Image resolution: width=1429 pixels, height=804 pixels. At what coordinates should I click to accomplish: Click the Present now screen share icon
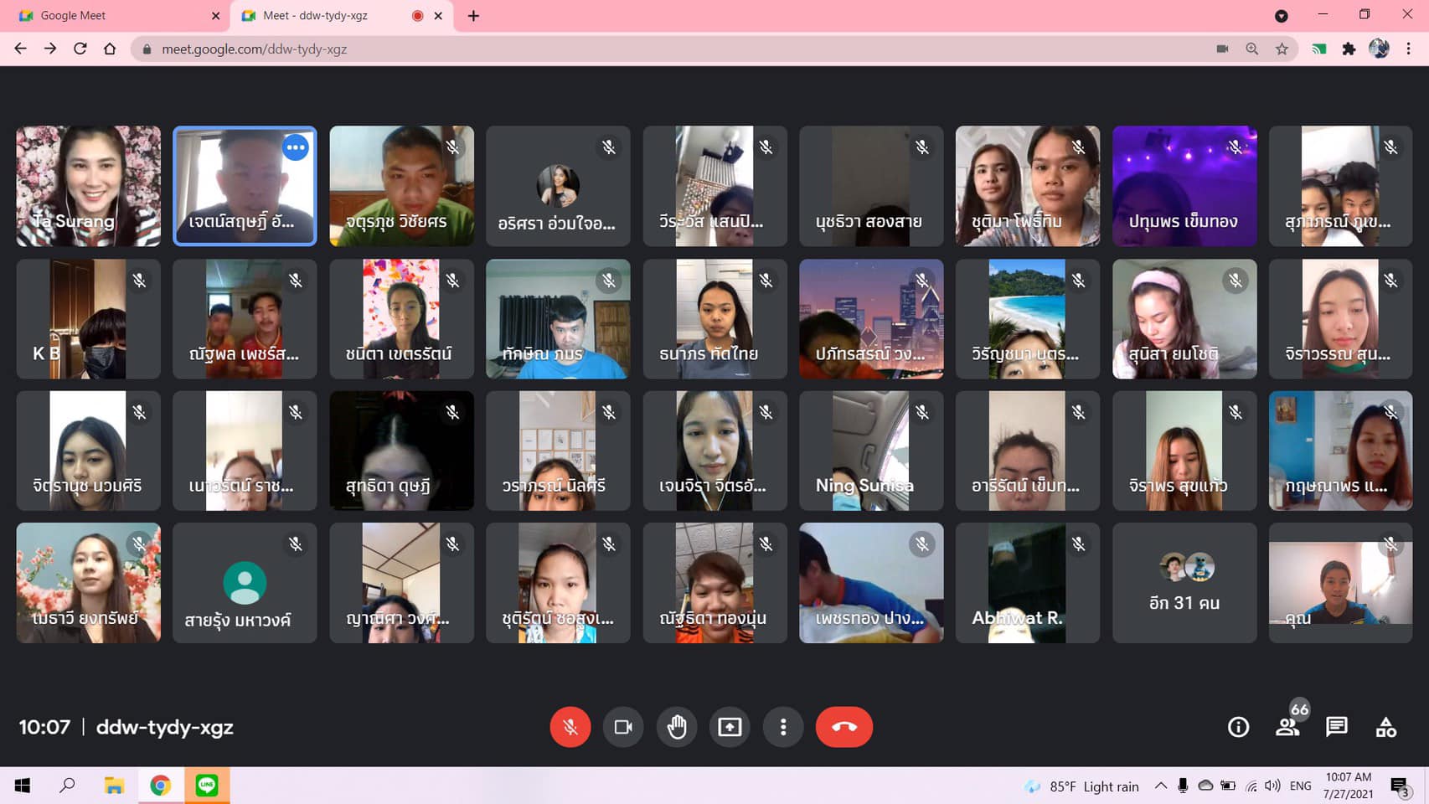[x=730, y=727]
